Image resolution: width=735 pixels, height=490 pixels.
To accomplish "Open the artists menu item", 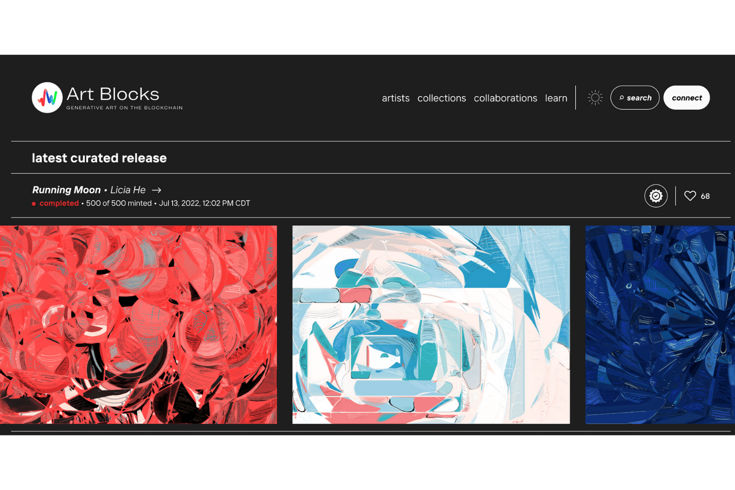I will 395,98.
